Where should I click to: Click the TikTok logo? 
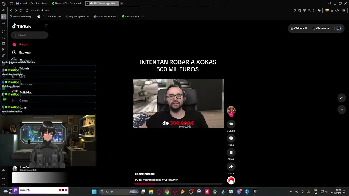[x=22, y=26]
